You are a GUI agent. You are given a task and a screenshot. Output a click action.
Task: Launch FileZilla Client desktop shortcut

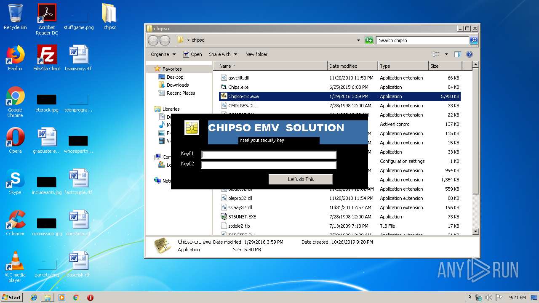pyautogui.click(x=47, y=58)
